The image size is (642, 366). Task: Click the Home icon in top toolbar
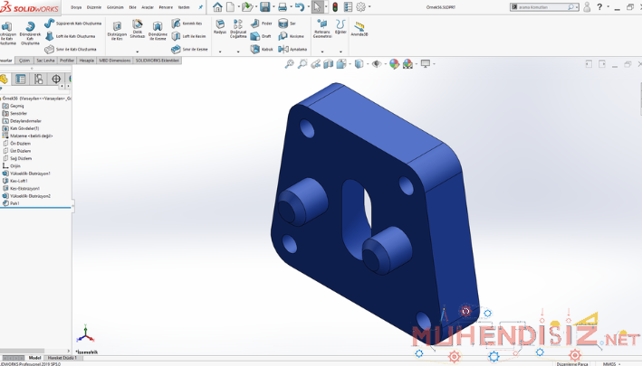pyautogui.click(x=217, y=7)
